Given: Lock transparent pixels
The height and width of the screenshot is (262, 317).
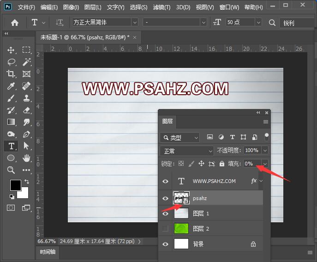Looking at the screenshot, I should click(181, 164).
